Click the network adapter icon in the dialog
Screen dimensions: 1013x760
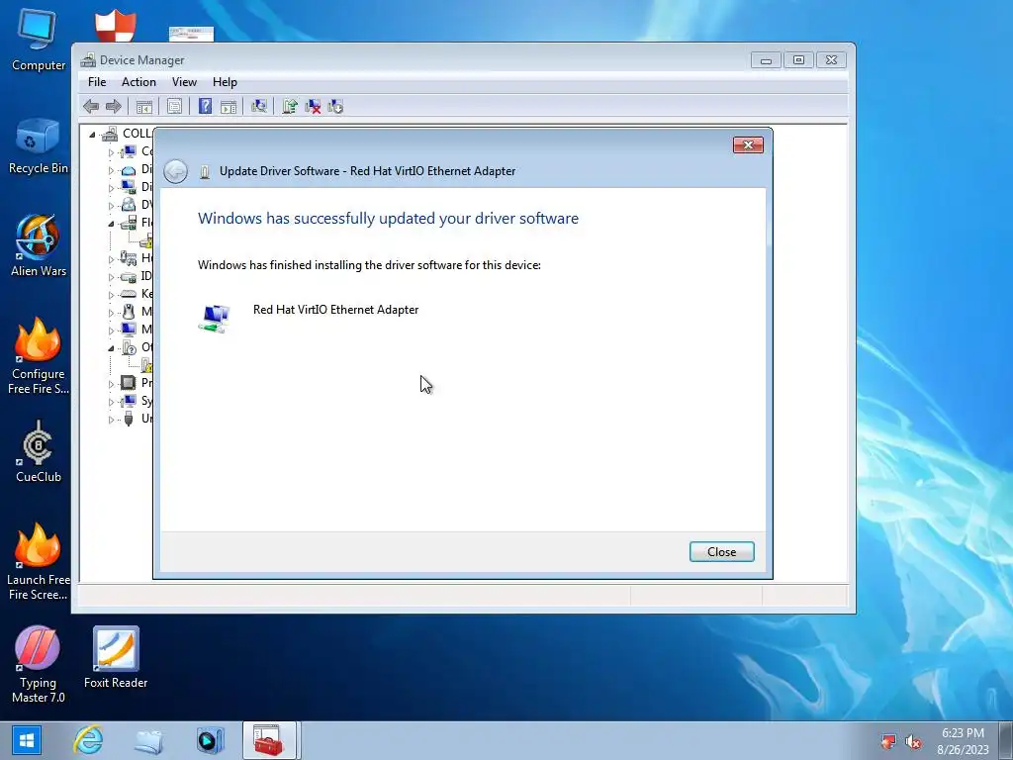click(214, 318)
